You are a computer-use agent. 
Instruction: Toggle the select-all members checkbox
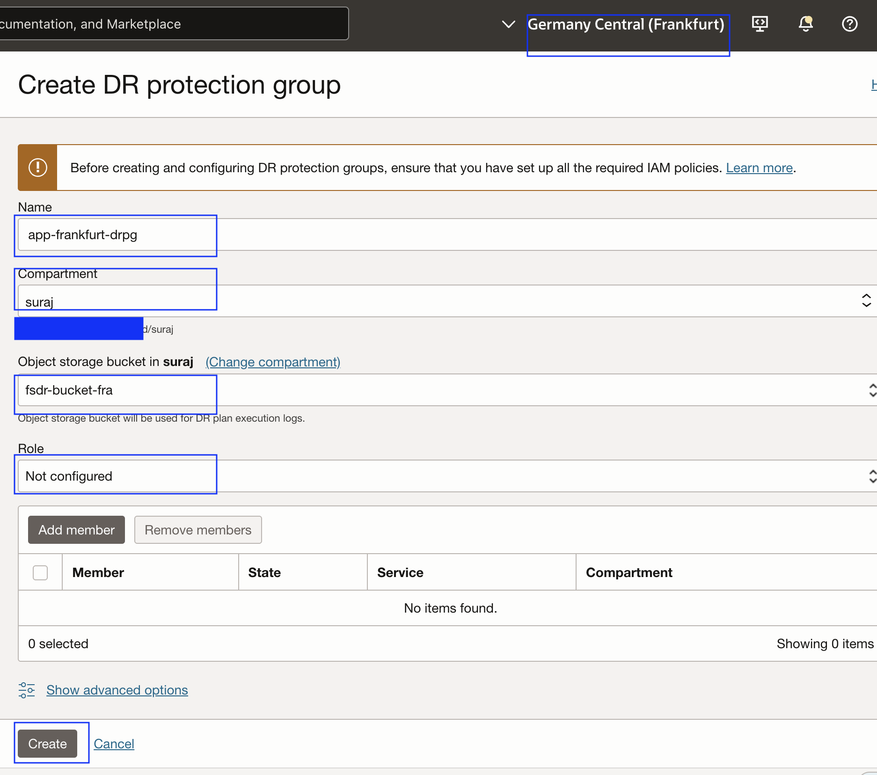tap(40, 572)
